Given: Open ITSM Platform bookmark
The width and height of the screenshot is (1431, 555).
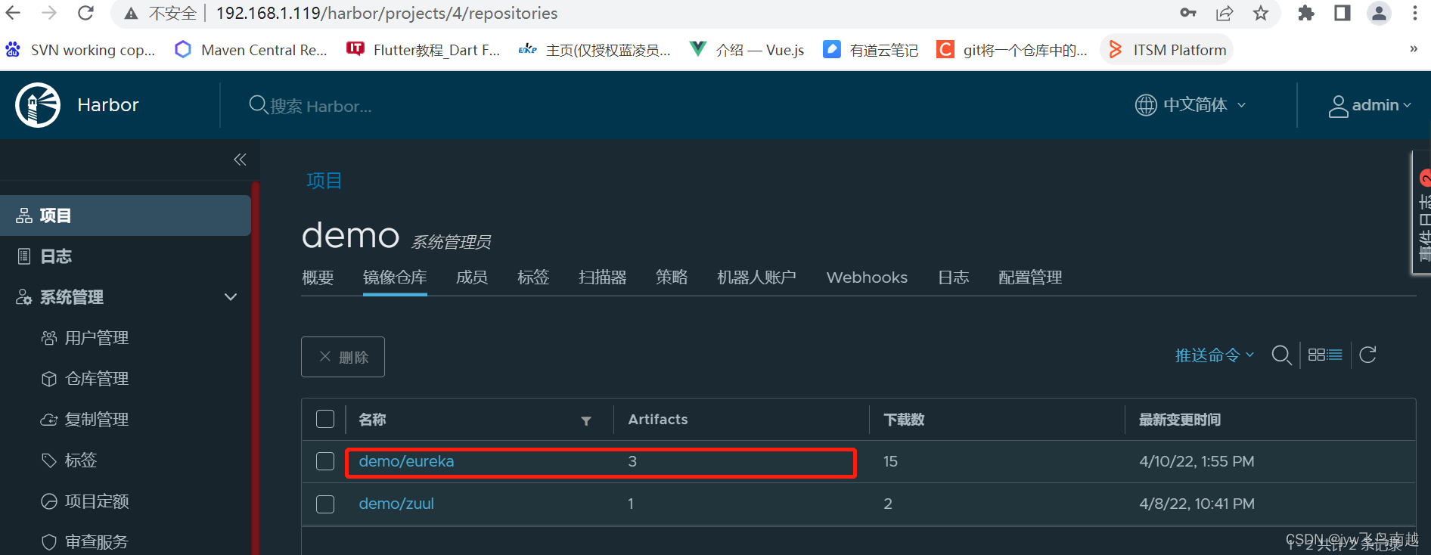Looking at the screenshot, I should pos(1167,50).
